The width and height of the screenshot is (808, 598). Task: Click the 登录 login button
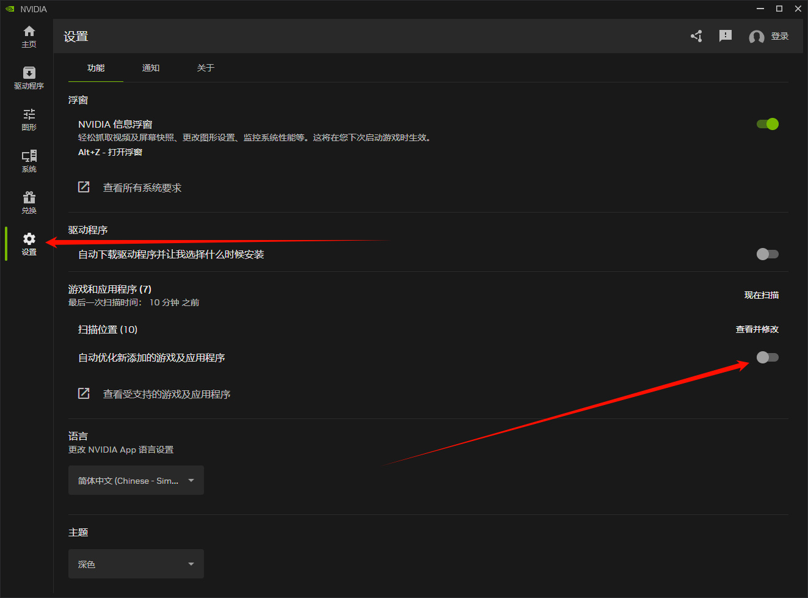point(780,37)
